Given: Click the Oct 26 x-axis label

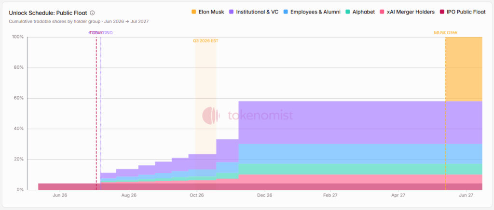Looking at the screenshot, I should coord(197,195).
